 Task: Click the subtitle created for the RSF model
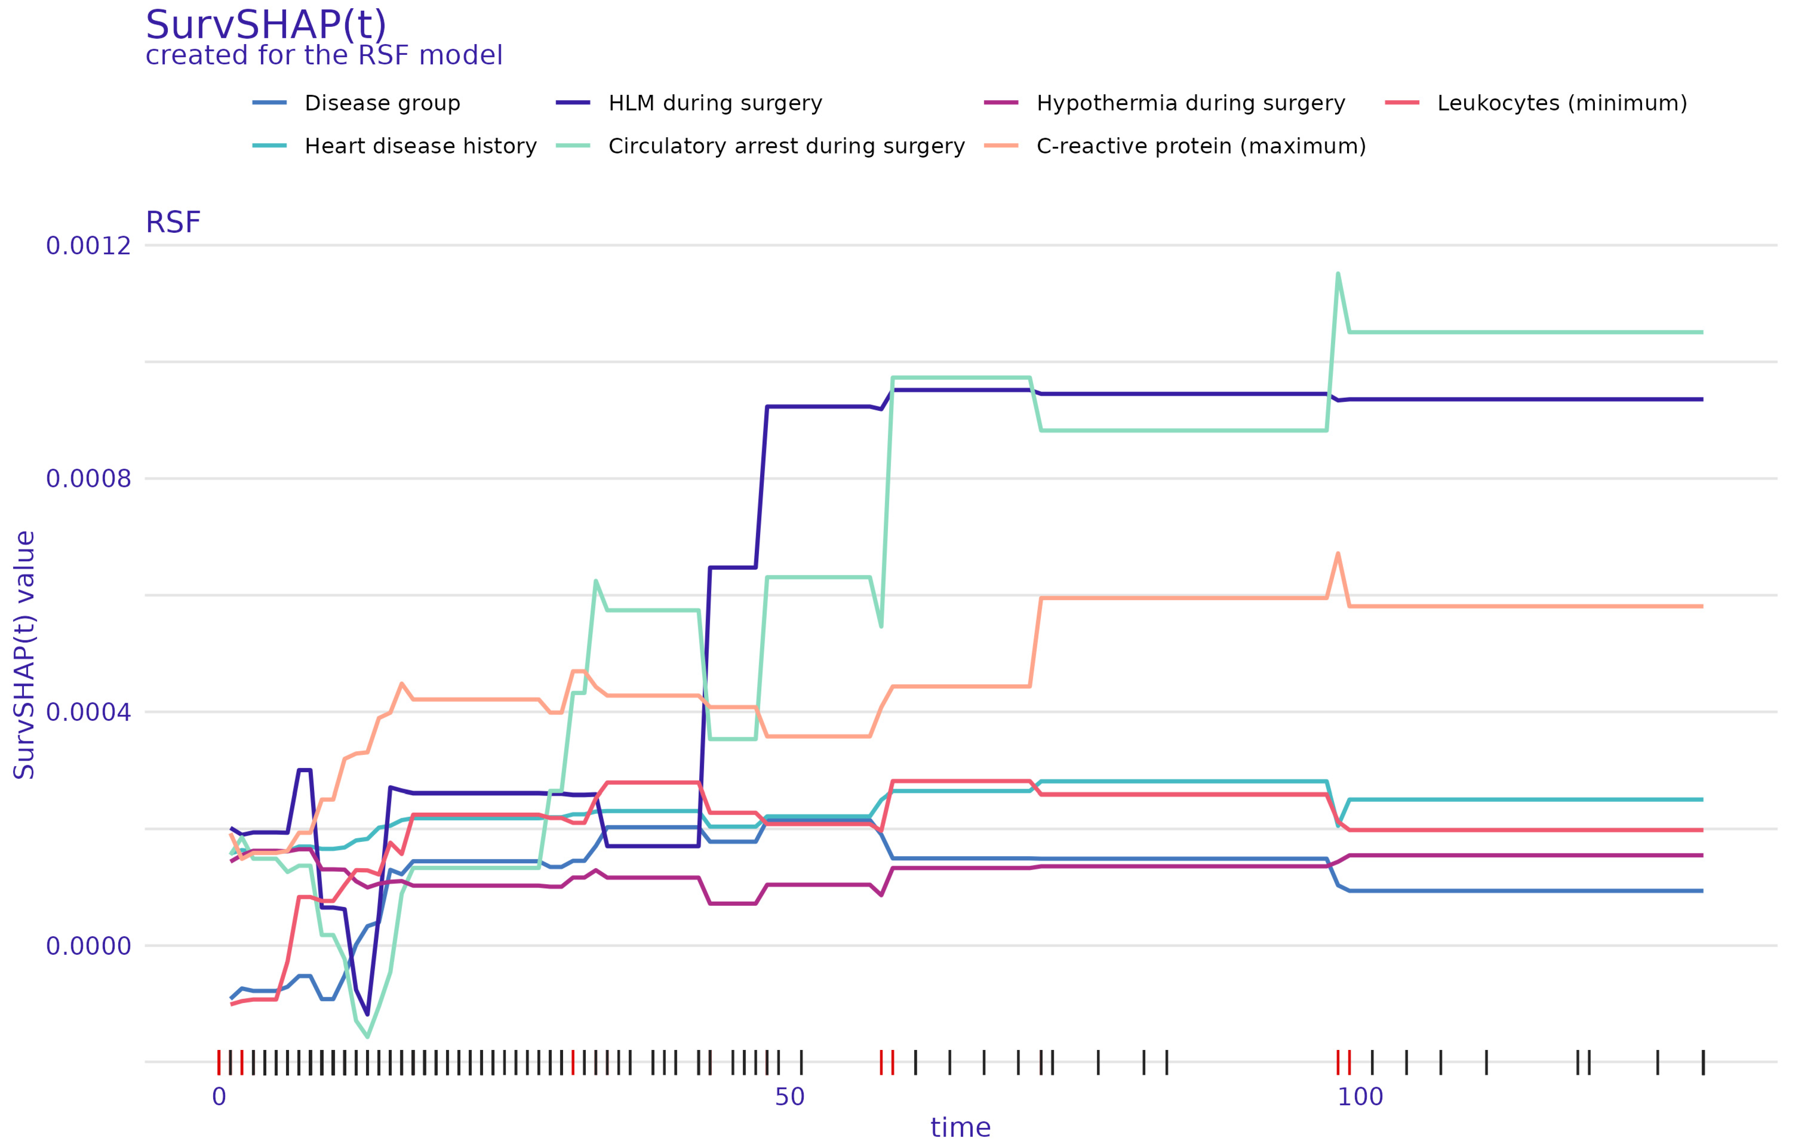(x=324, y=56)
